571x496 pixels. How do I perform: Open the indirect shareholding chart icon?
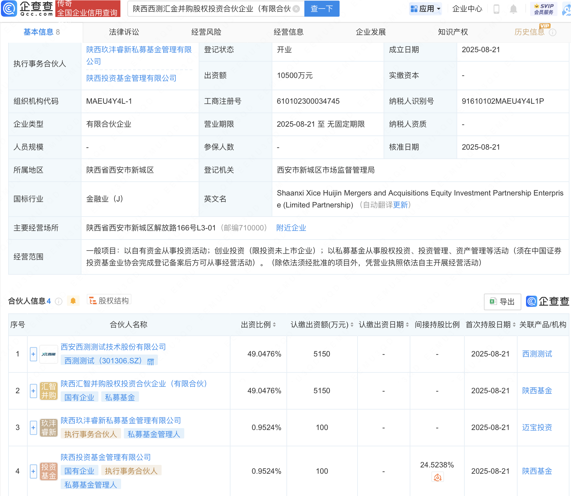[437, 477]
